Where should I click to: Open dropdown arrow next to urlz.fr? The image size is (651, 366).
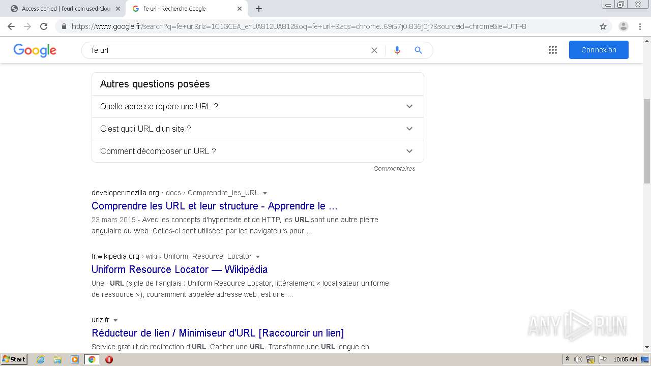click(x=115, y=320)
